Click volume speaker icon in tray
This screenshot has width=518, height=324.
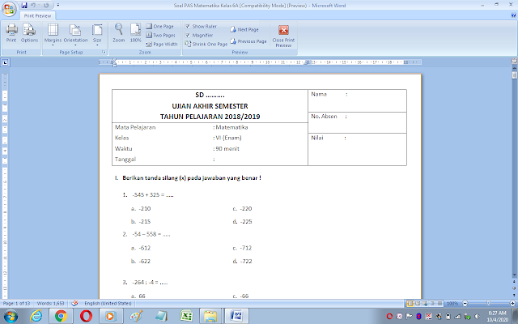(477, 317)
